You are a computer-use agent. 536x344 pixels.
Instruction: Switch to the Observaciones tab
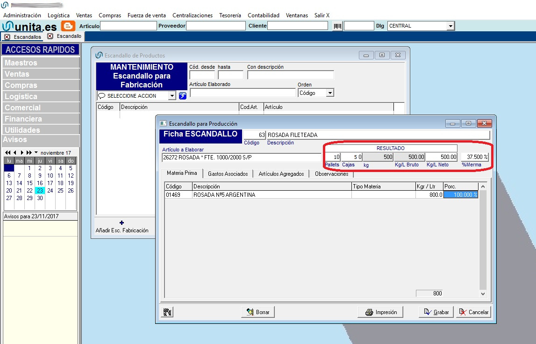332,174
